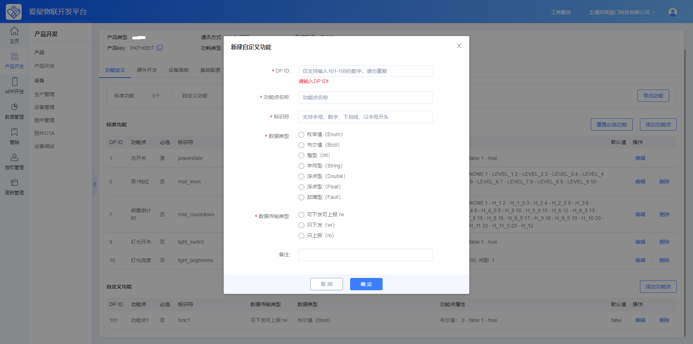
Task: Click 添加功能点 for standard functions
Action: click(x=658, y=125)
